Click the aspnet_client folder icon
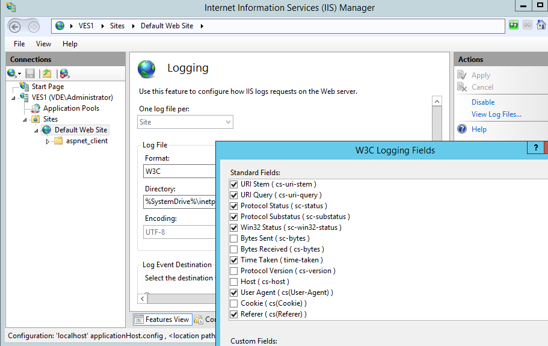This screenshot has width=548, height=346. click(58, 141)
